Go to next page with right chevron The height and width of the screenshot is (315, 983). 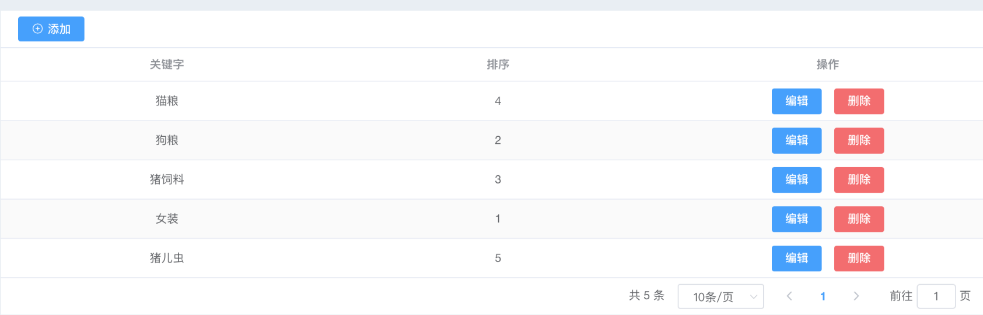coord(856,296)
